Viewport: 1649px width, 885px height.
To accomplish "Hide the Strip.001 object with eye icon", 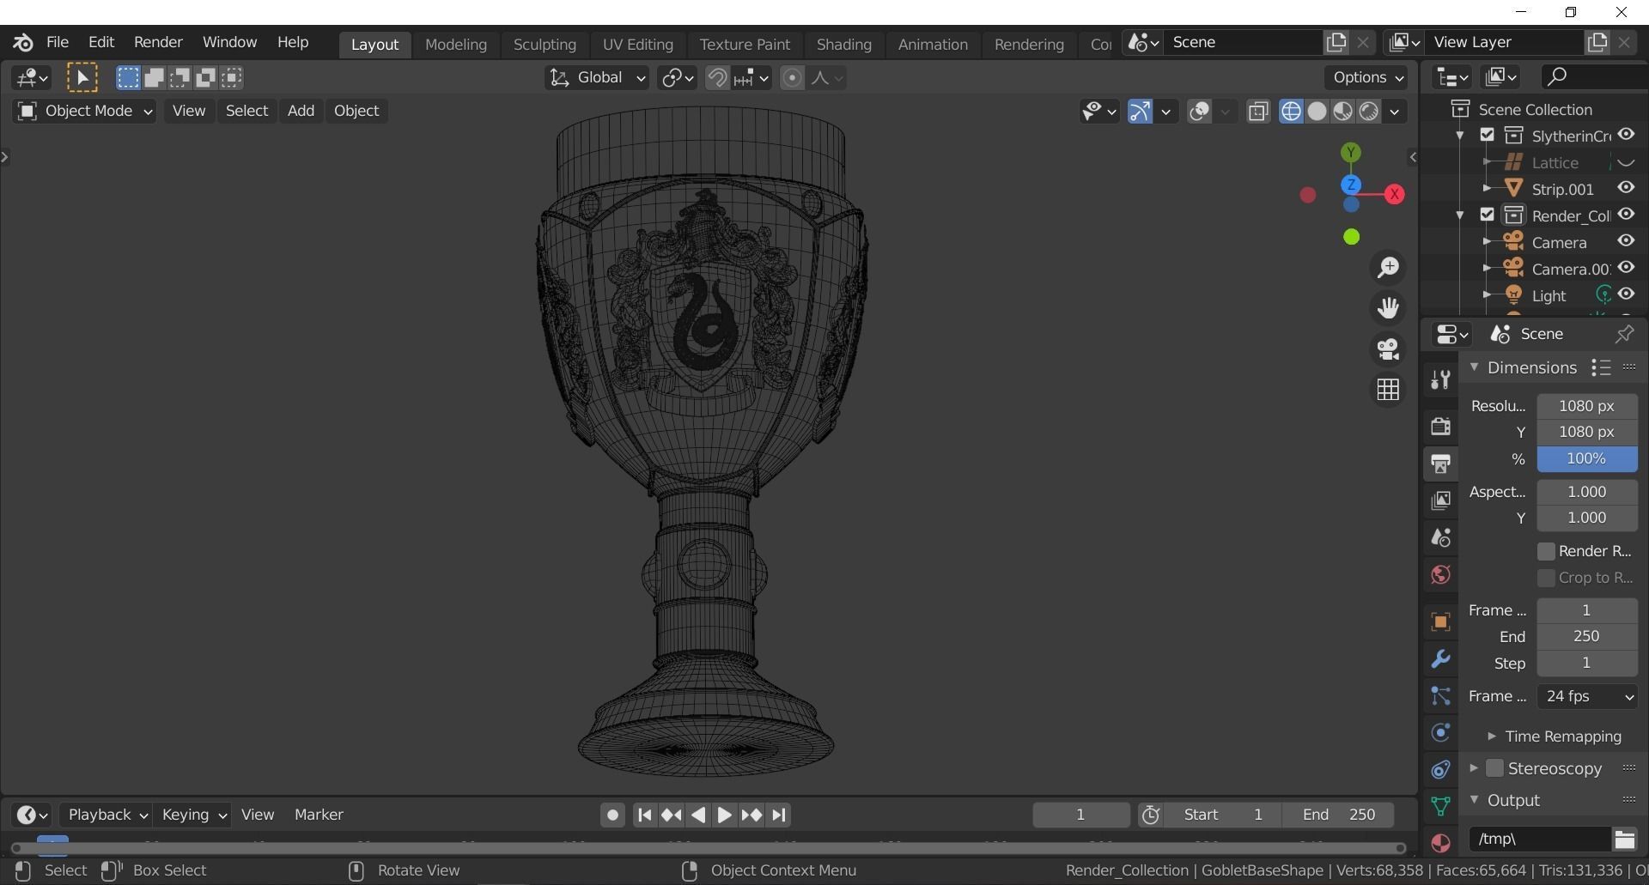I will tap(1626, 188).
